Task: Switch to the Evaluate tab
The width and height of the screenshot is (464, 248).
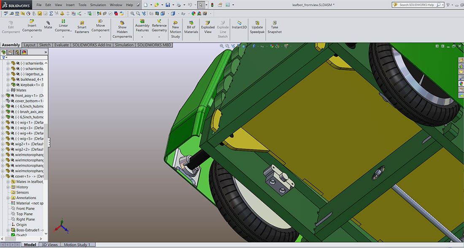Action: tap(61, 45)
